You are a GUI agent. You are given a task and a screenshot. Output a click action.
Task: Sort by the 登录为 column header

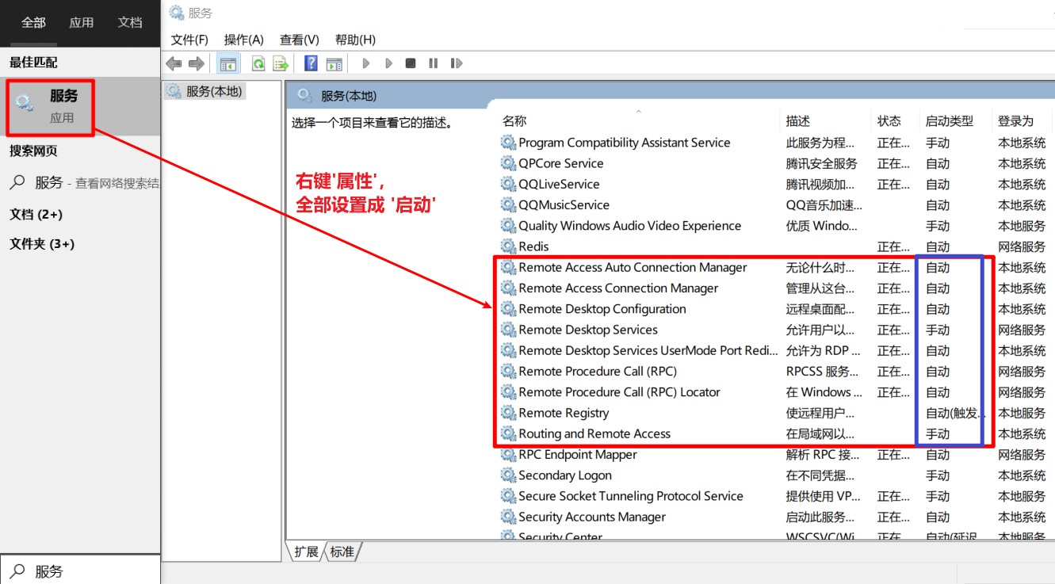(1015, 121)
